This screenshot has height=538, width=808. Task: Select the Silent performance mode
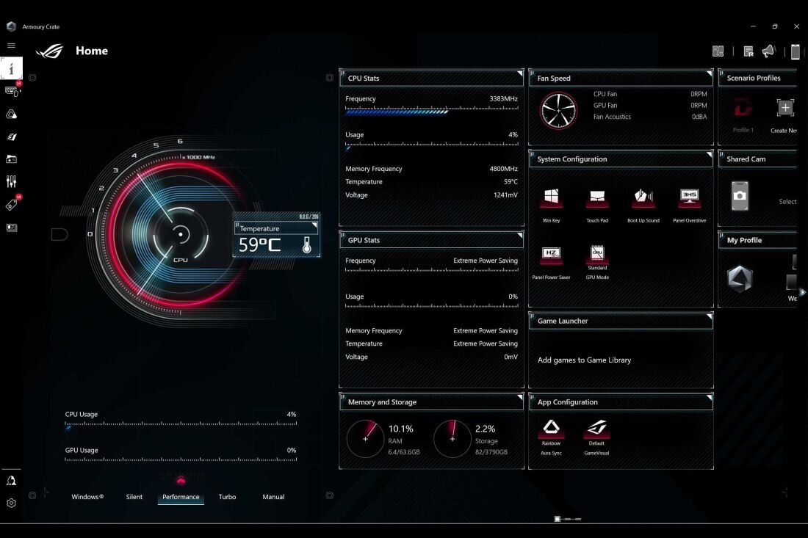134,497
